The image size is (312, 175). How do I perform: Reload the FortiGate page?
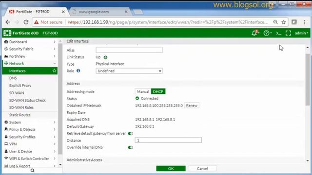coord(26,22)
